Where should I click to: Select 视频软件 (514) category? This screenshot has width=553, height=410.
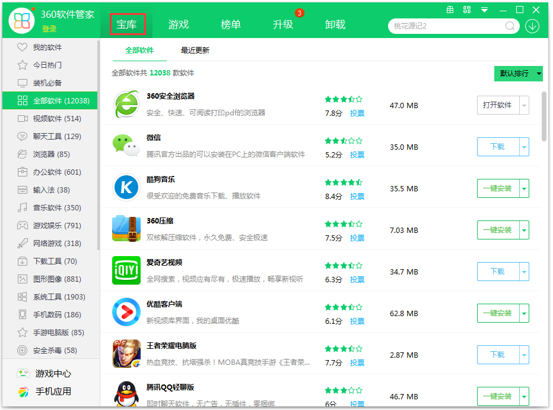[x=50, y=119]
